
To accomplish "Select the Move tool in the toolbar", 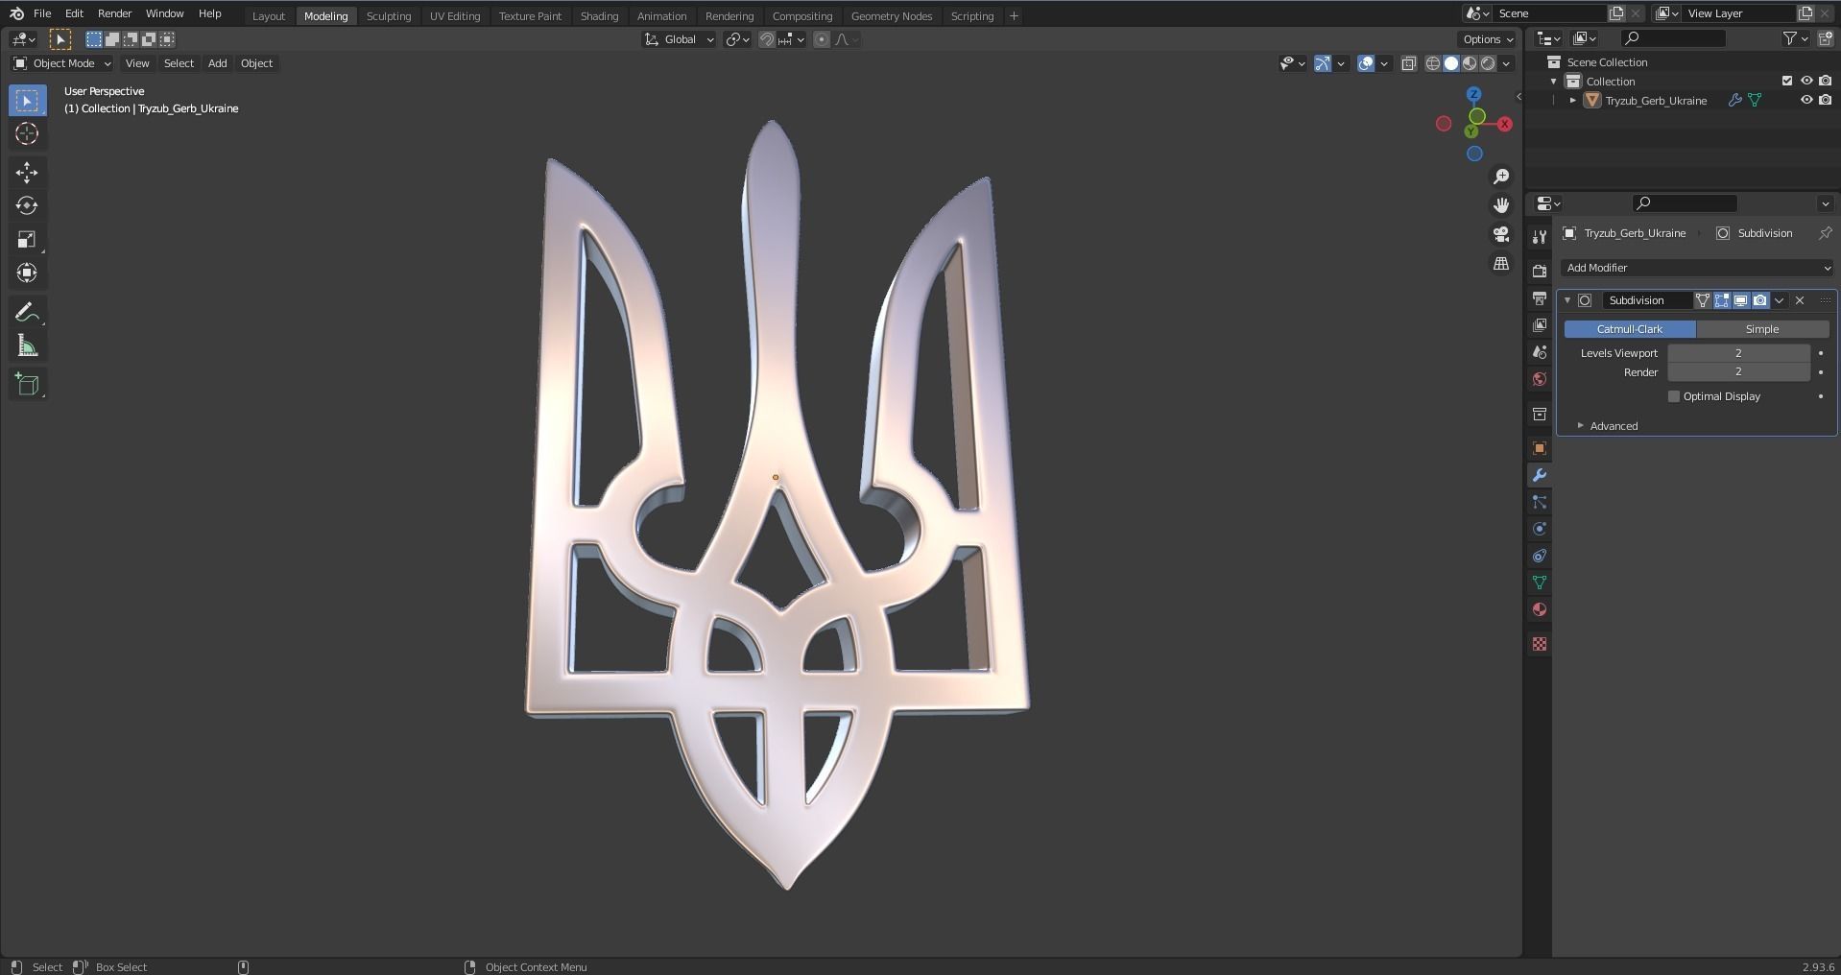I will [x=27, y=173].
